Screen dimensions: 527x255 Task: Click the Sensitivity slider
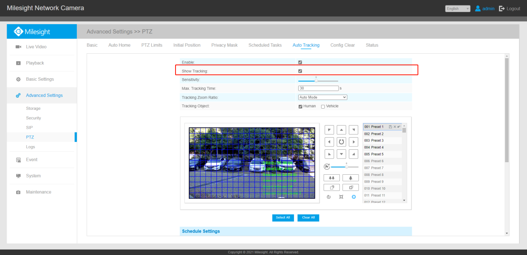[318, 80]
